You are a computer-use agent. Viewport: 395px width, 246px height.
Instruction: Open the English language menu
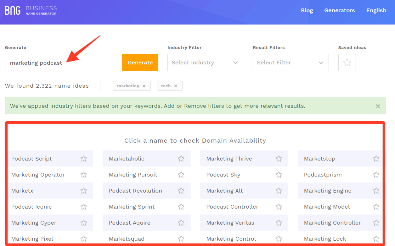pos(376,10)
